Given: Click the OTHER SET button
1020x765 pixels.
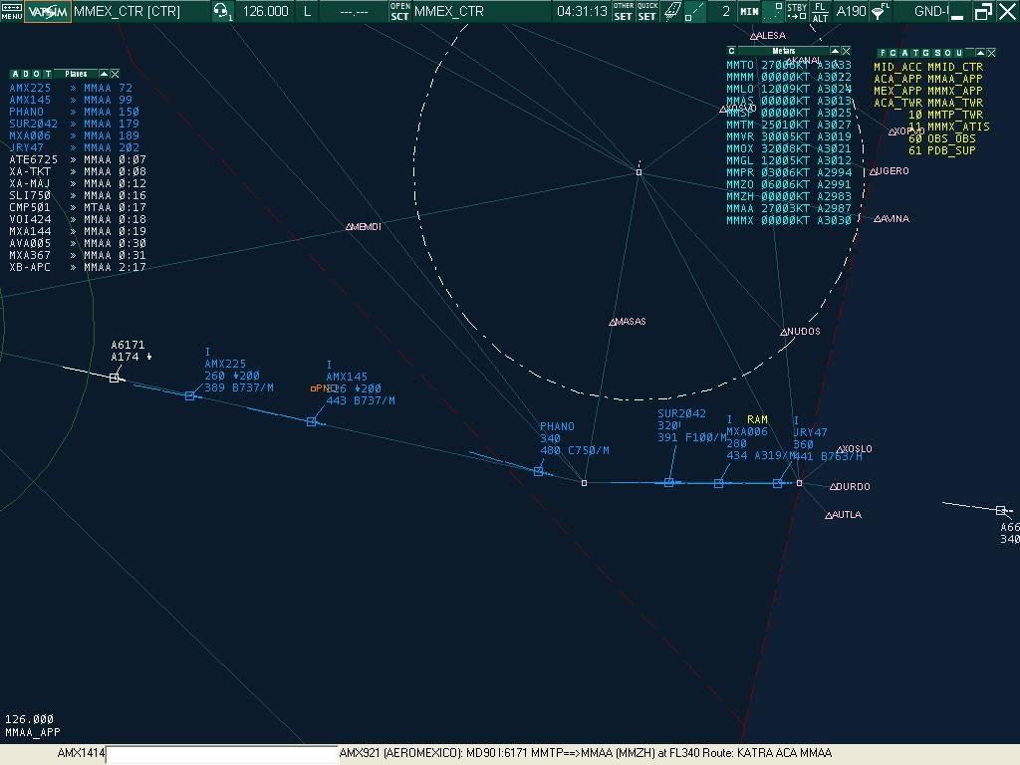Looking at the screenshot, I should click(623, 12).
